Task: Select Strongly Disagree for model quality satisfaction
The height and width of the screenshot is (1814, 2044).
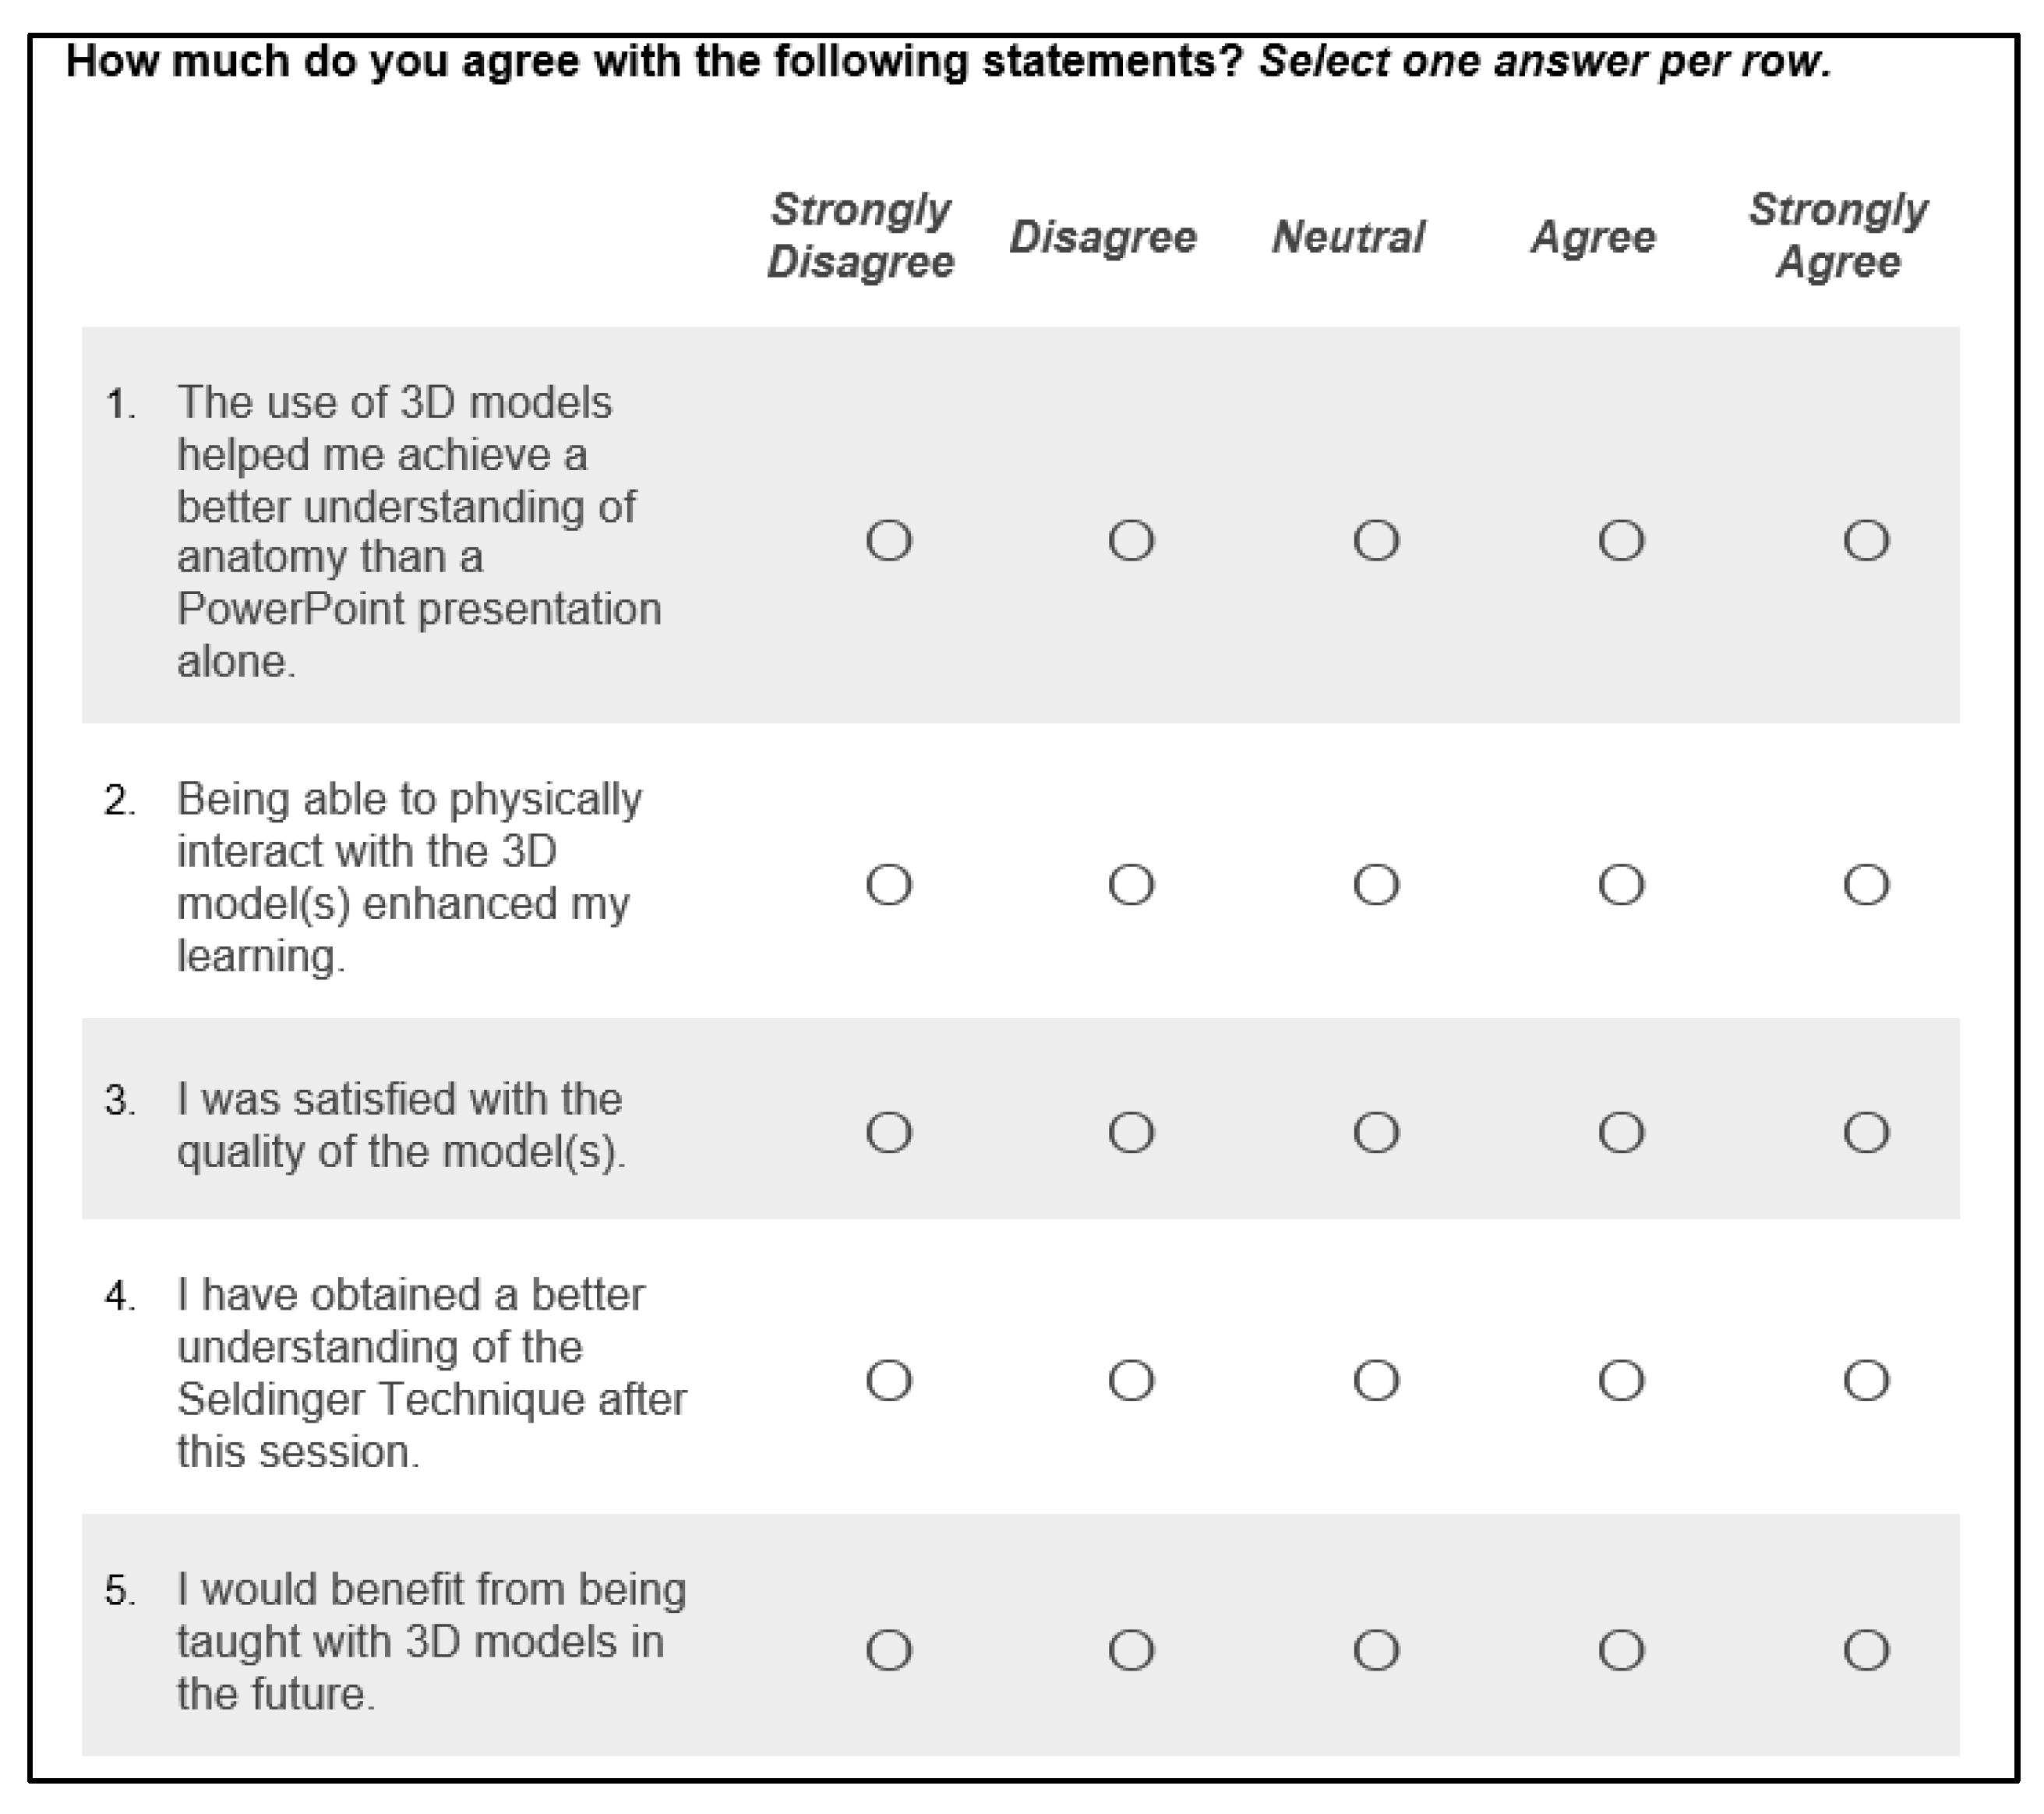Action: click(x=889, y=1133)
